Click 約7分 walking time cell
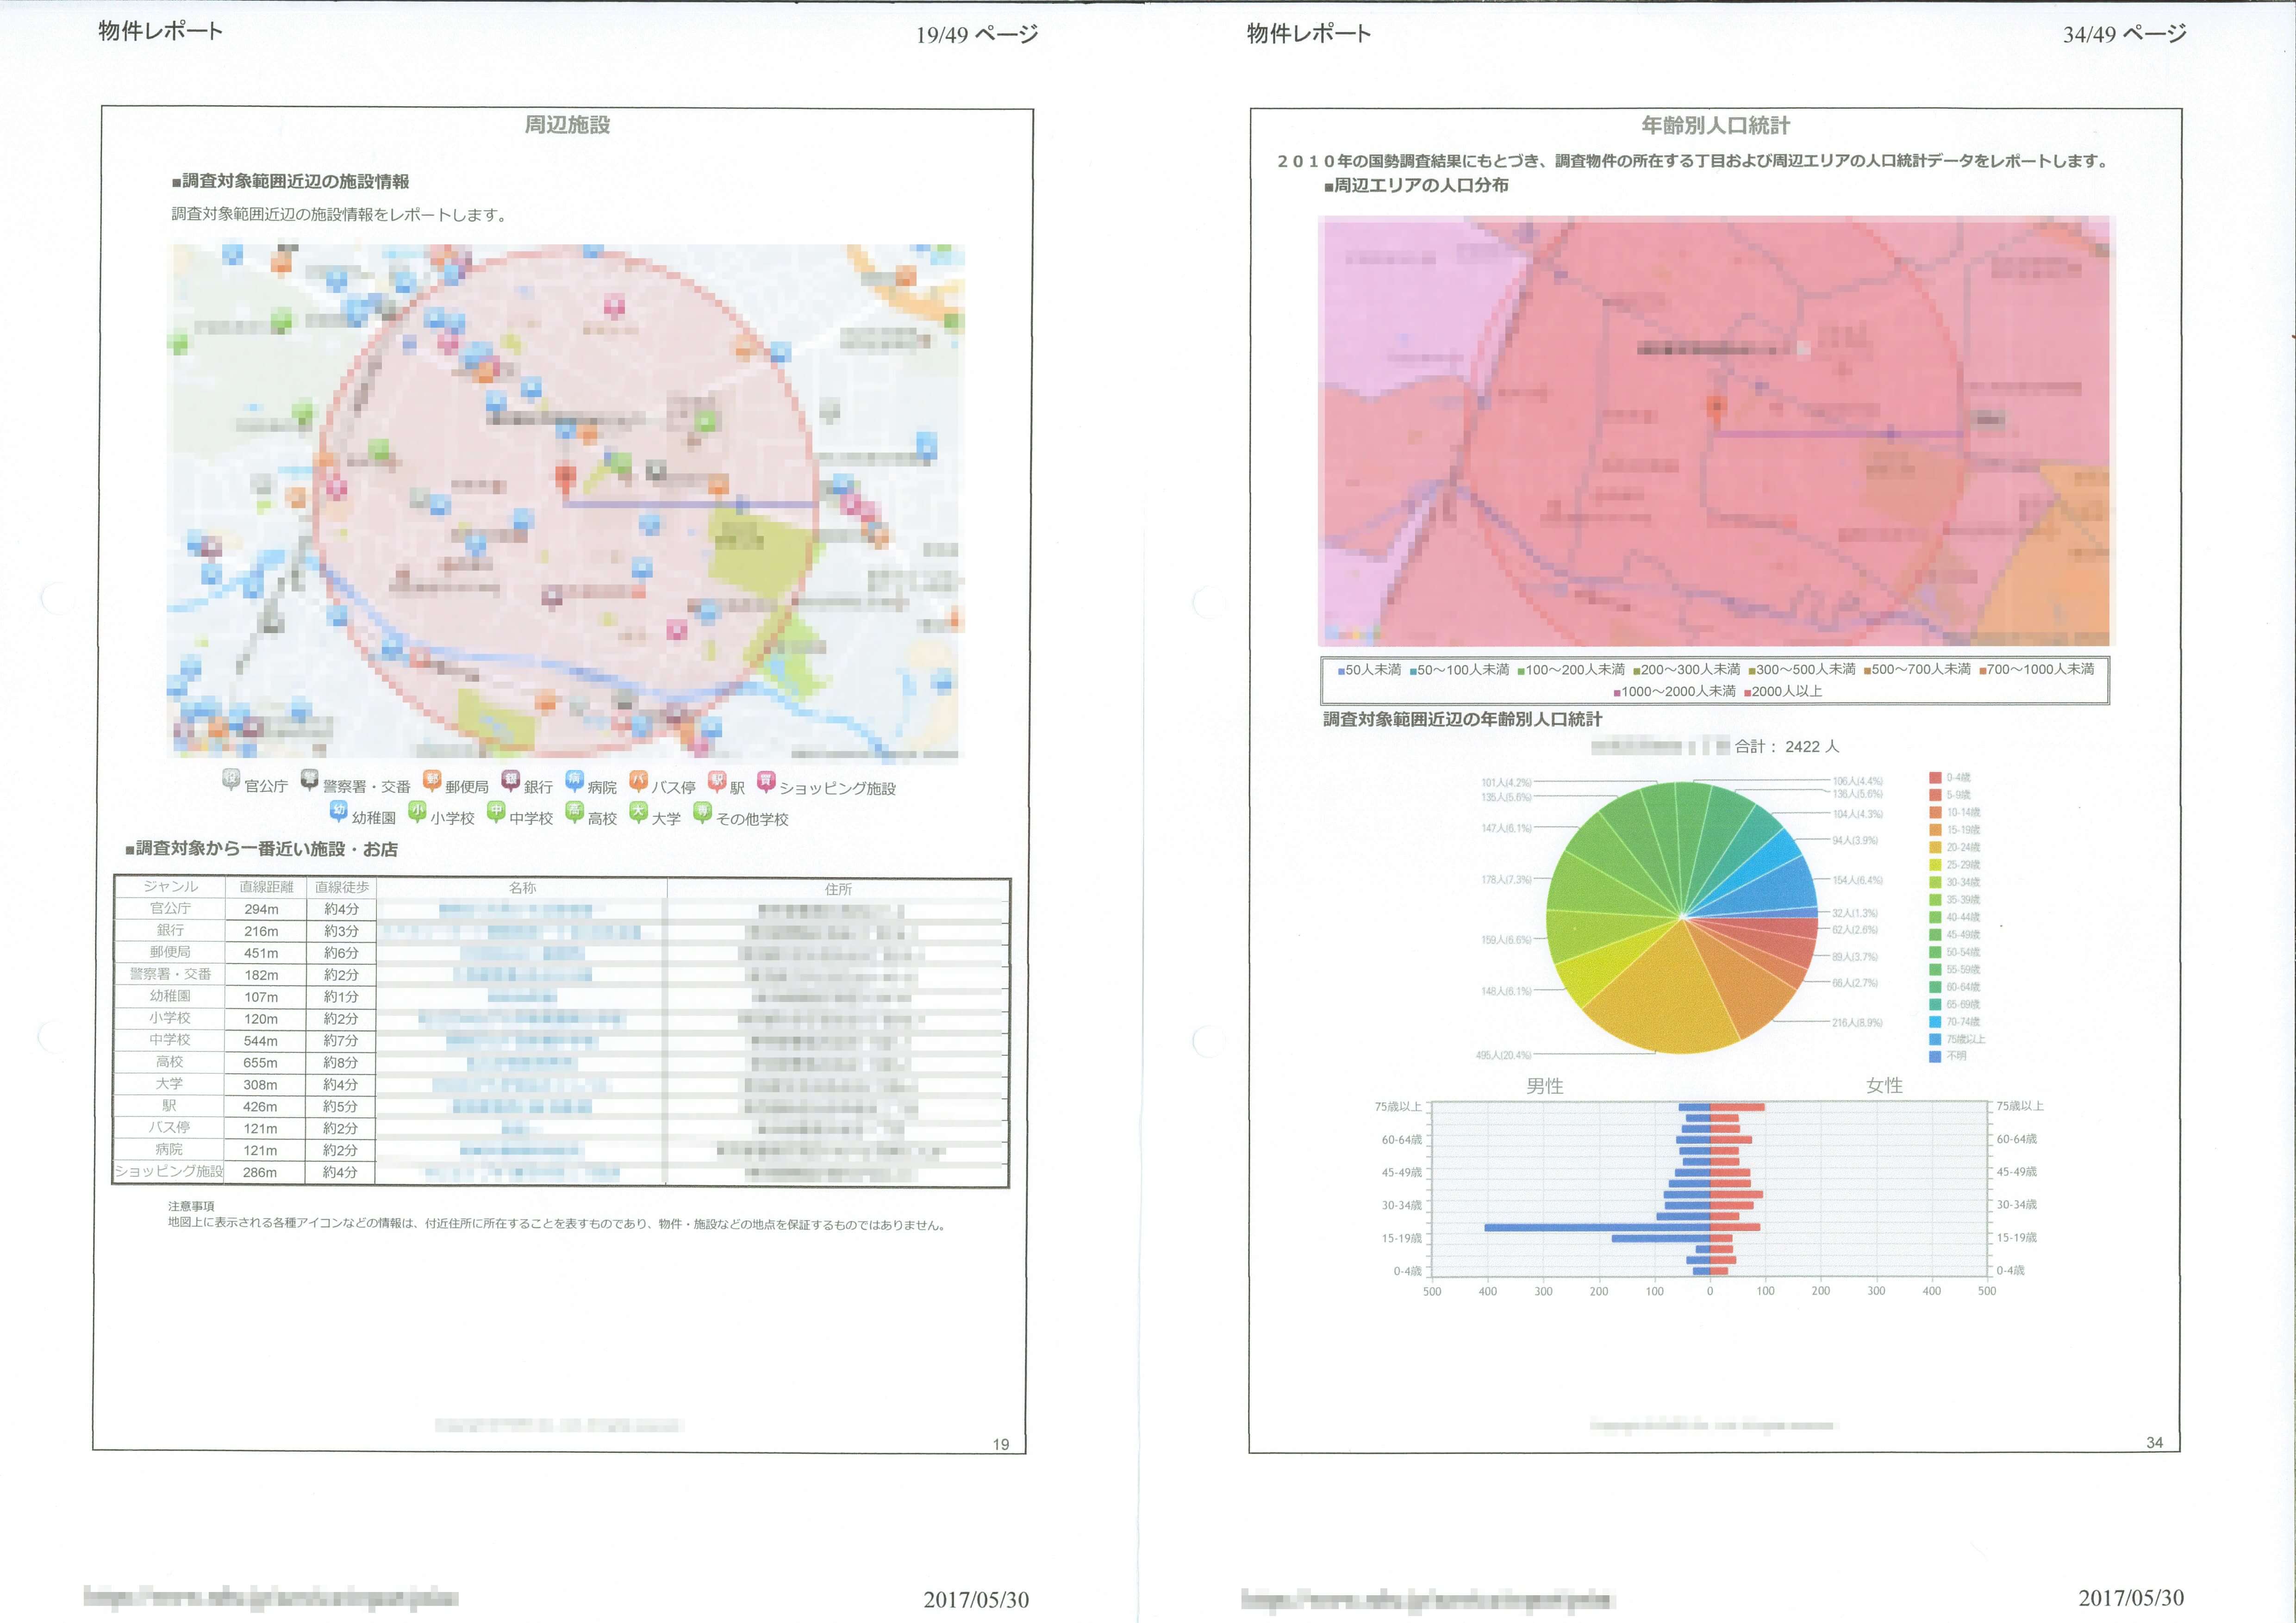Viewport: 2296px width, 1623px height. coord(341,1041)
